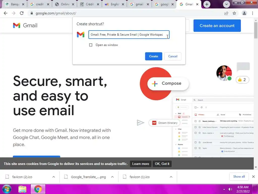
Task: Close the downloads bar
Action: tap(253, 177)
